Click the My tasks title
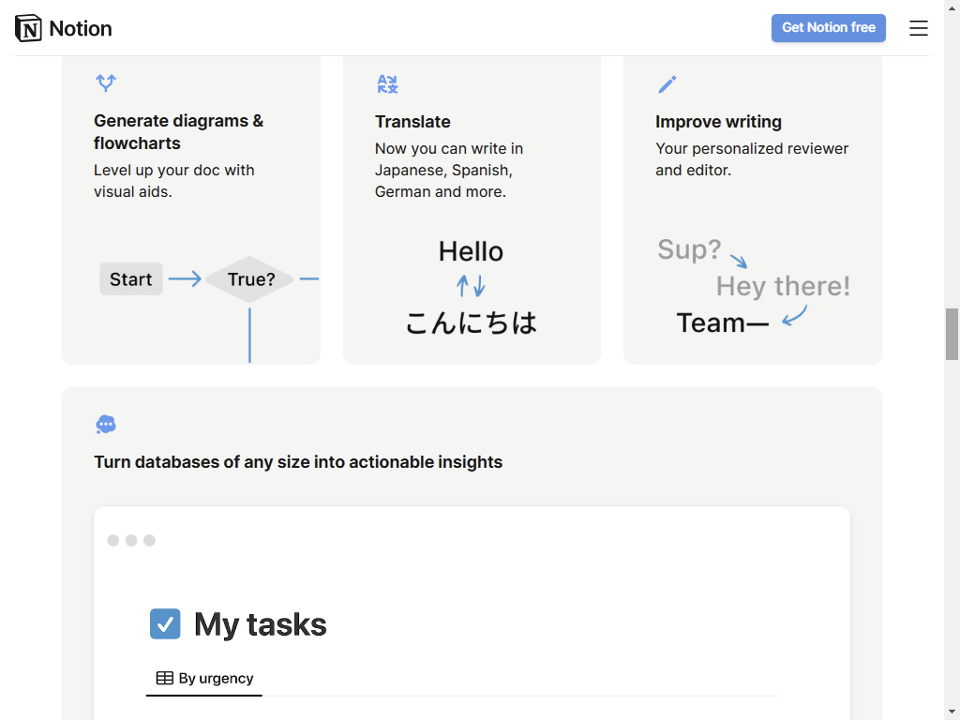This screenshot has height=720, width=960. (261, 624)
